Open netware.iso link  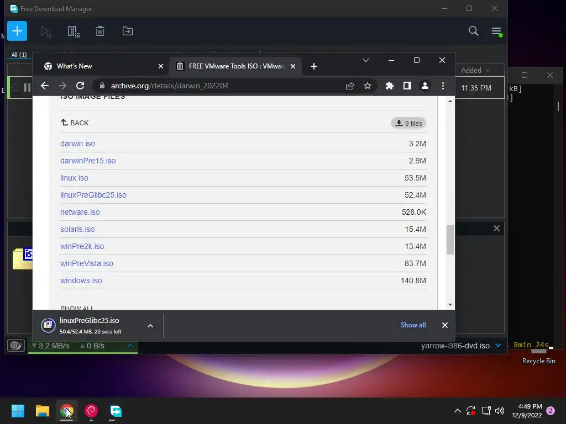pyautogui.click(x=80, y=212)
